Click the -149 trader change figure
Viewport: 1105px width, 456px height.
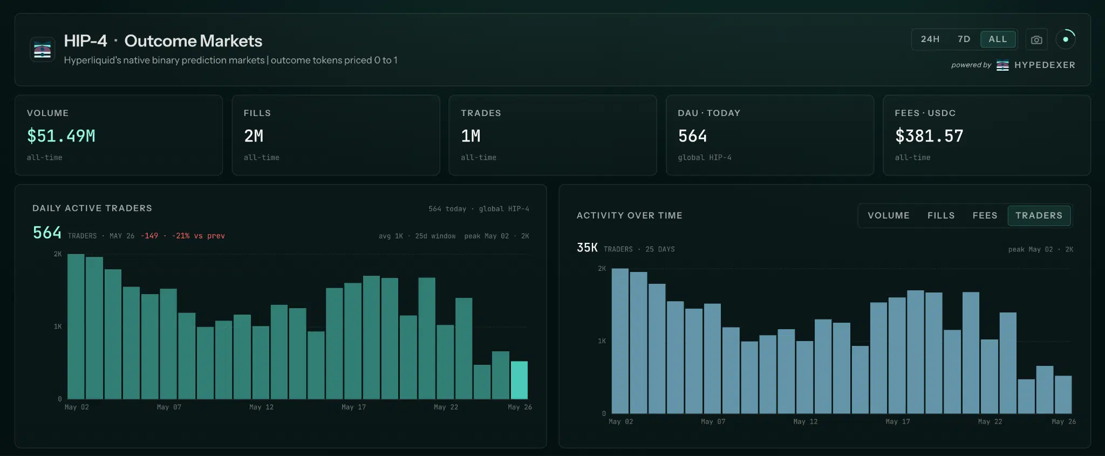[149, 236]
